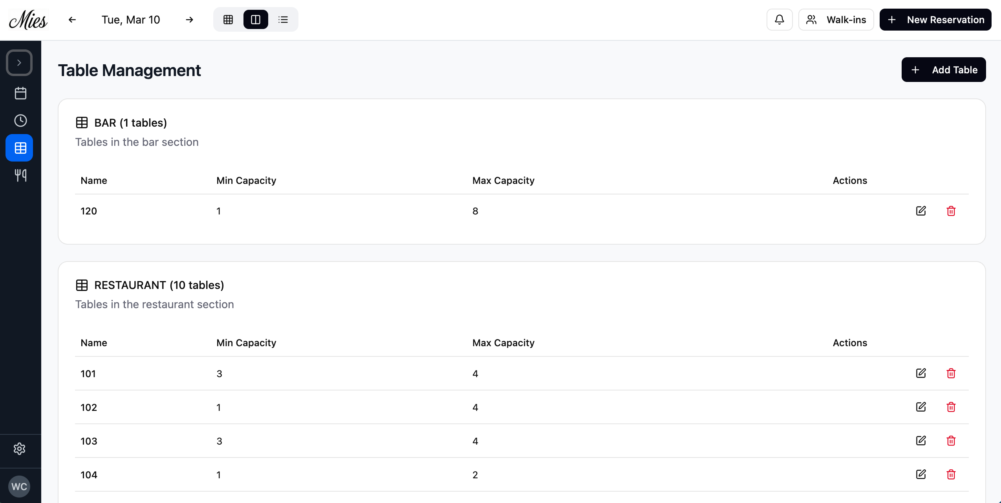The width and height of the screenshot is (1001, 503).
Task: Open fork and knife menu page
Action: [x=20, y=175]
